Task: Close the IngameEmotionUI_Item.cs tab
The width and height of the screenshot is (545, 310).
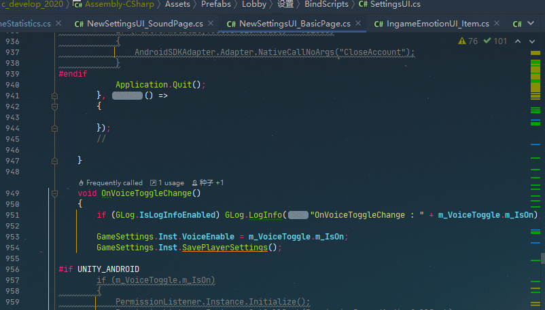Action: tap(497, 24)
